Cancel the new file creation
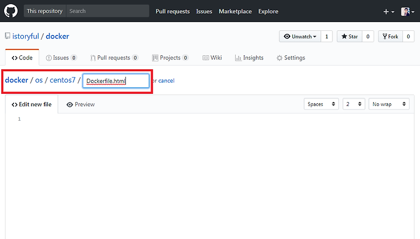 coord(166,80)
